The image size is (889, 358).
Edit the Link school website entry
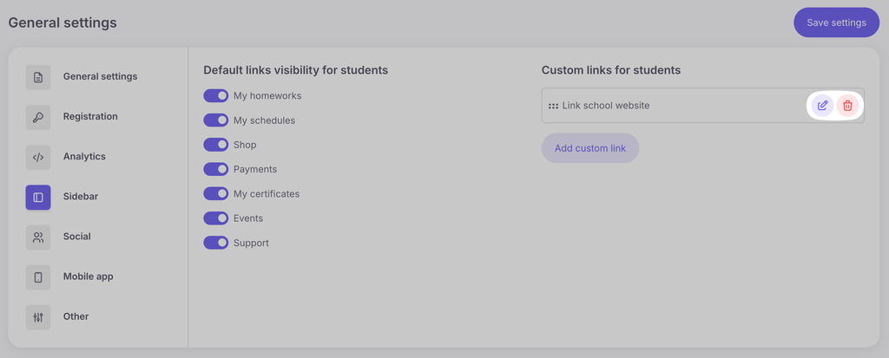pos(822,106)
